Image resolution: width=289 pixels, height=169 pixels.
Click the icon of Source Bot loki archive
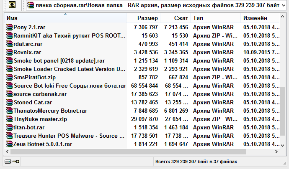pyautogui.click(x=9, y=86)
